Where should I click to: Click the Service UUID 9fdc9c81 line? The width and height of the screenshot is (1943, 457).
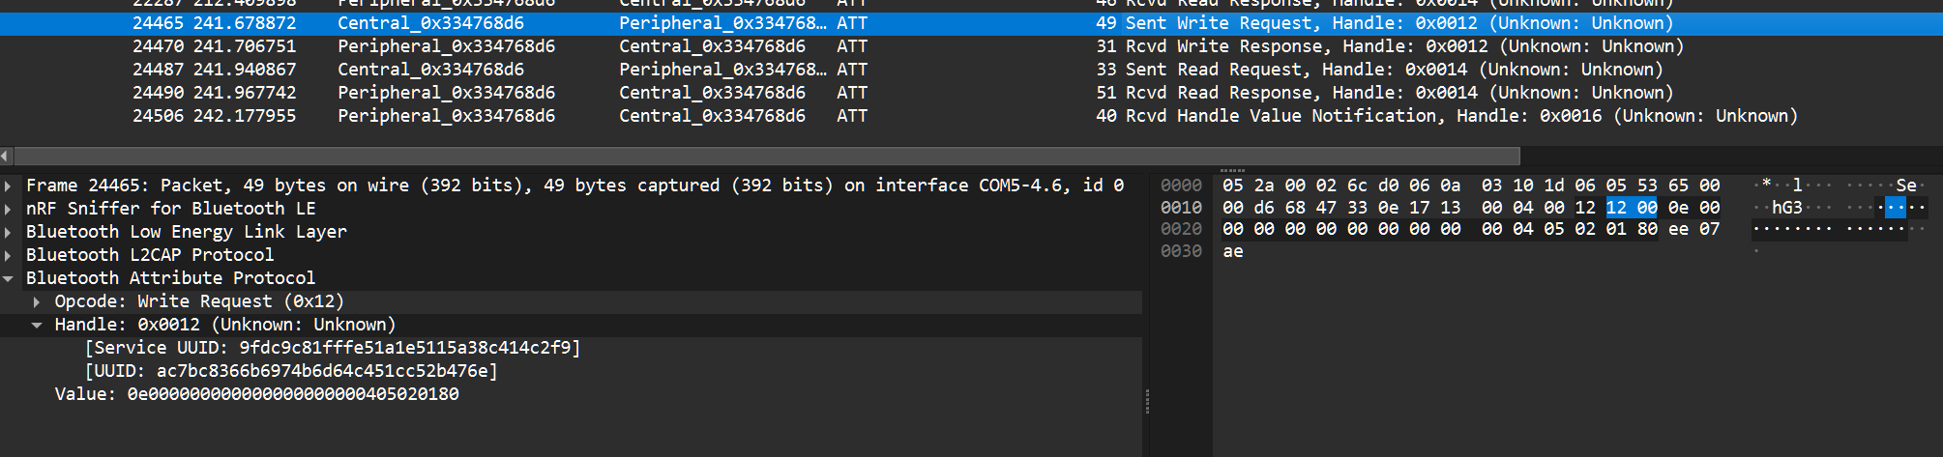[x=333, y=348]
